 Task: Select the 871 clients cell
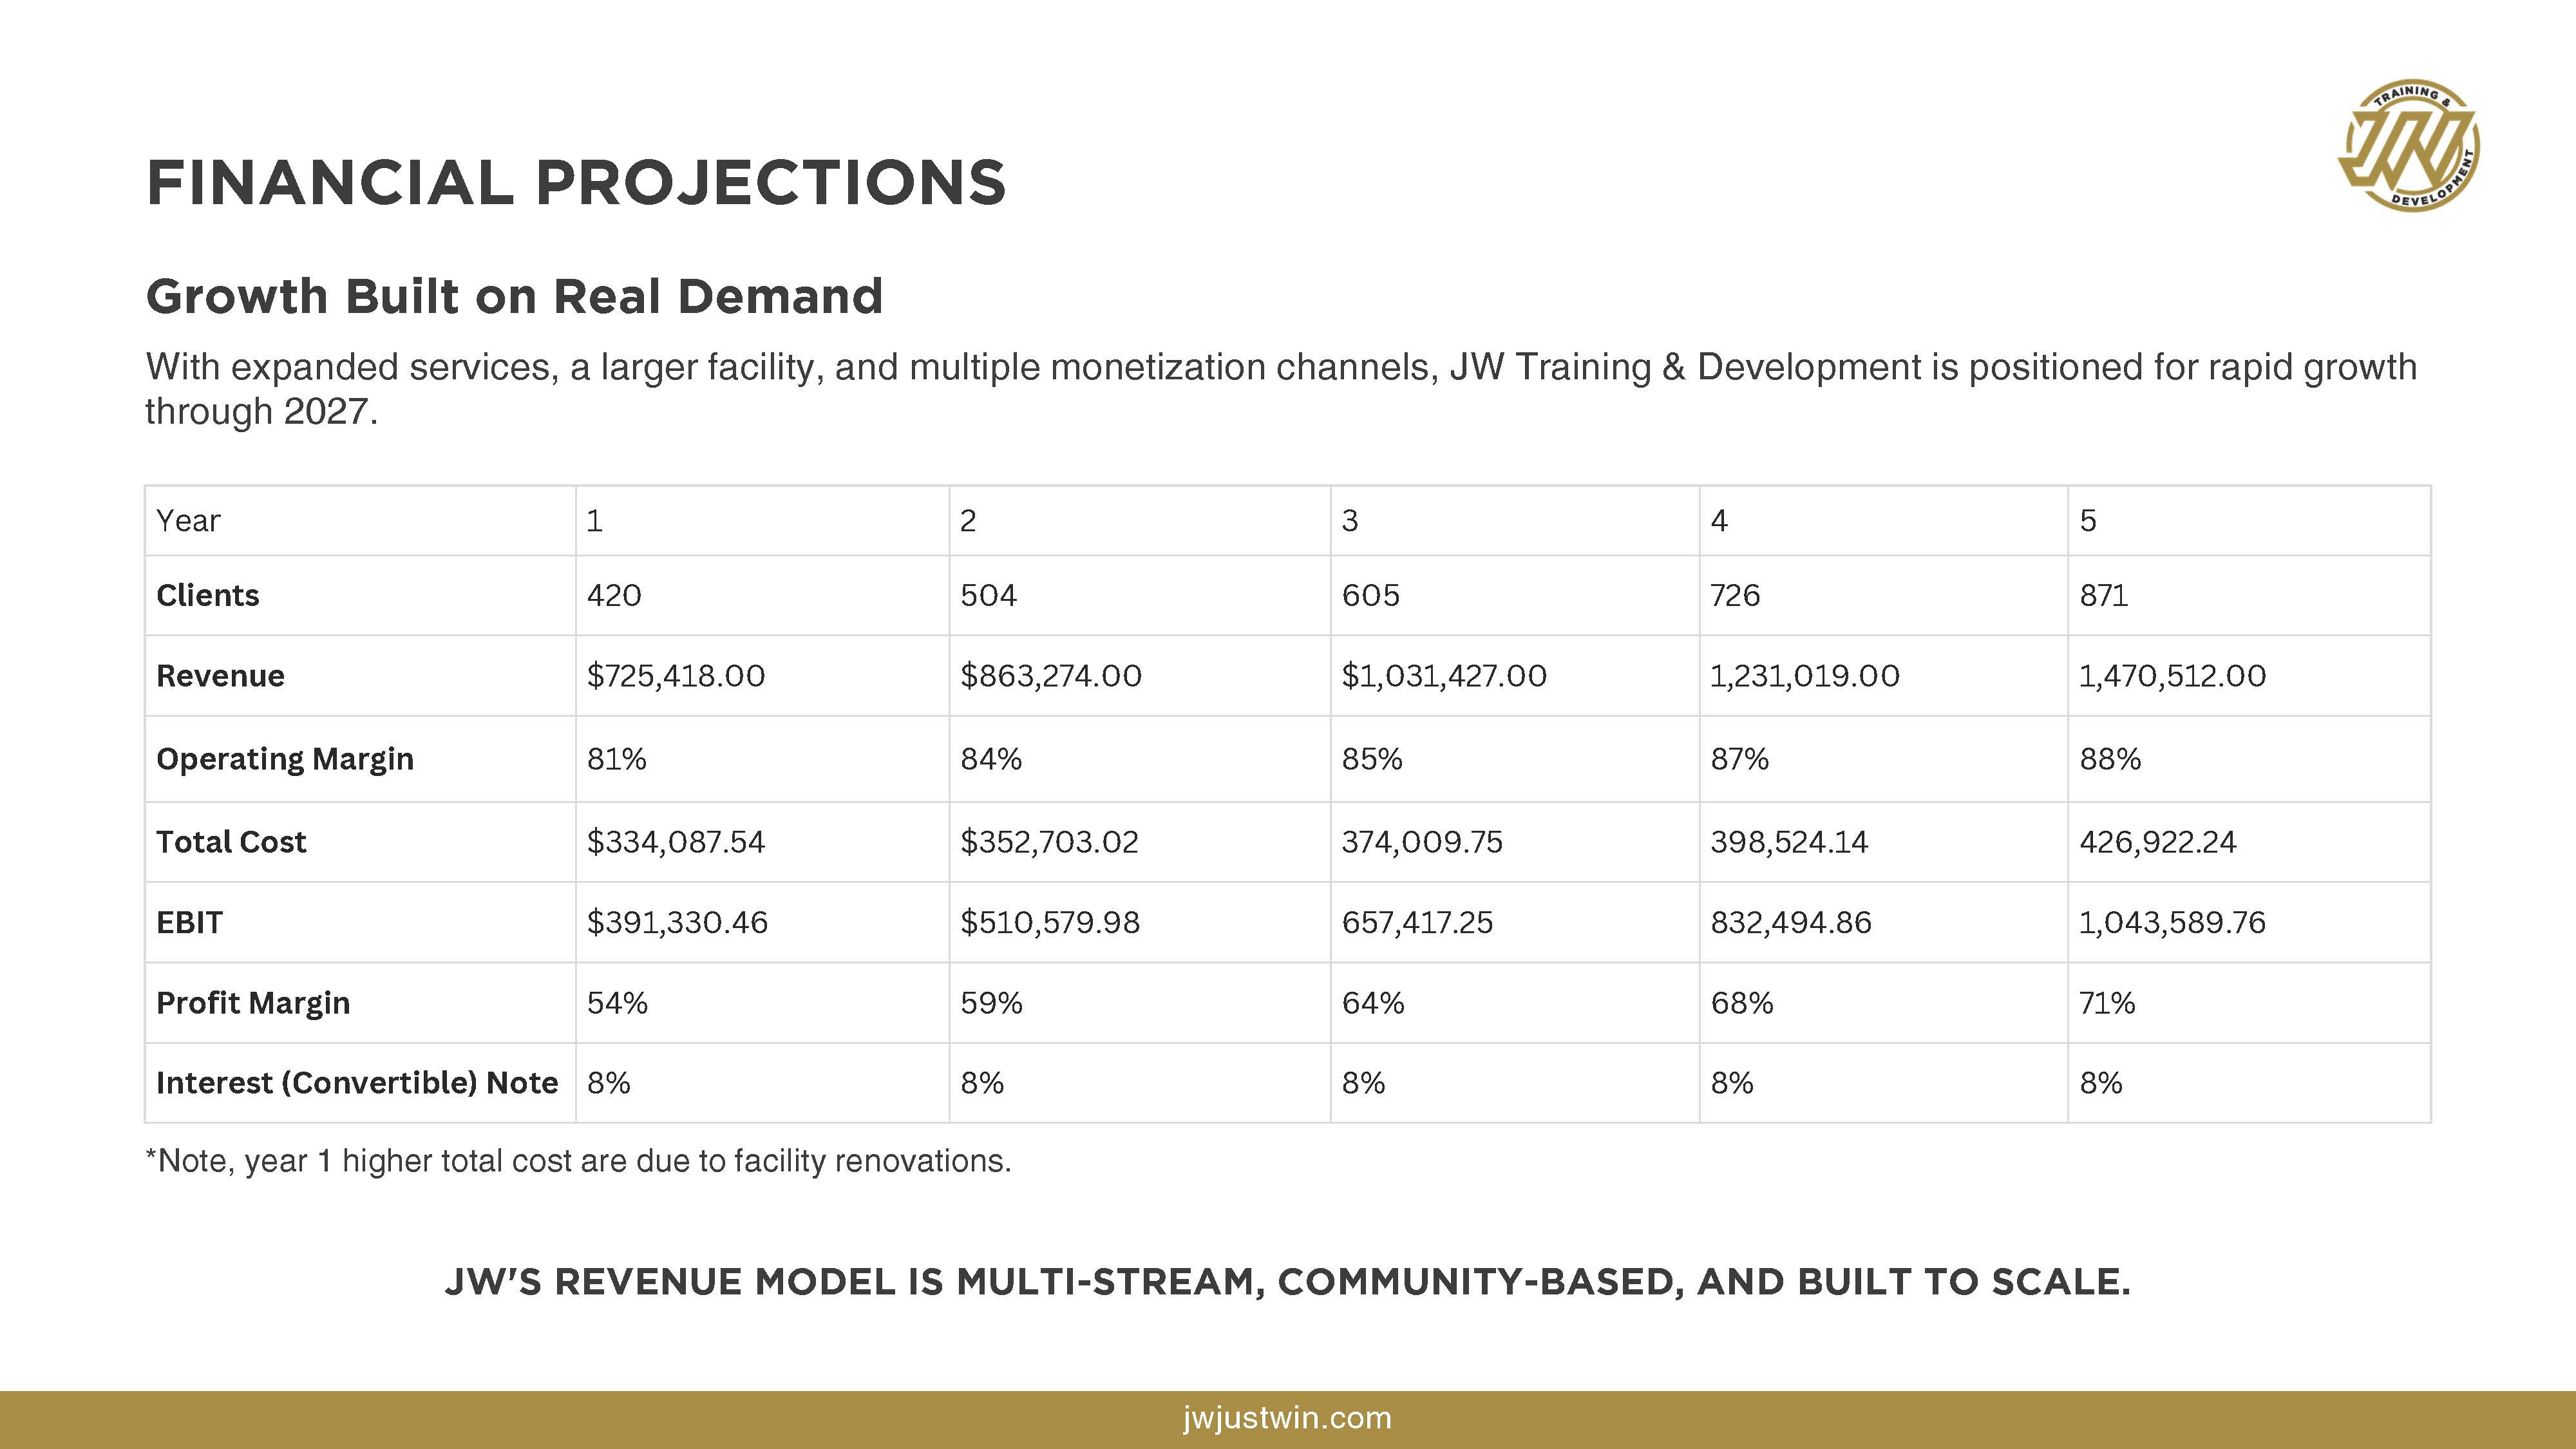(x=2103, y=595)
